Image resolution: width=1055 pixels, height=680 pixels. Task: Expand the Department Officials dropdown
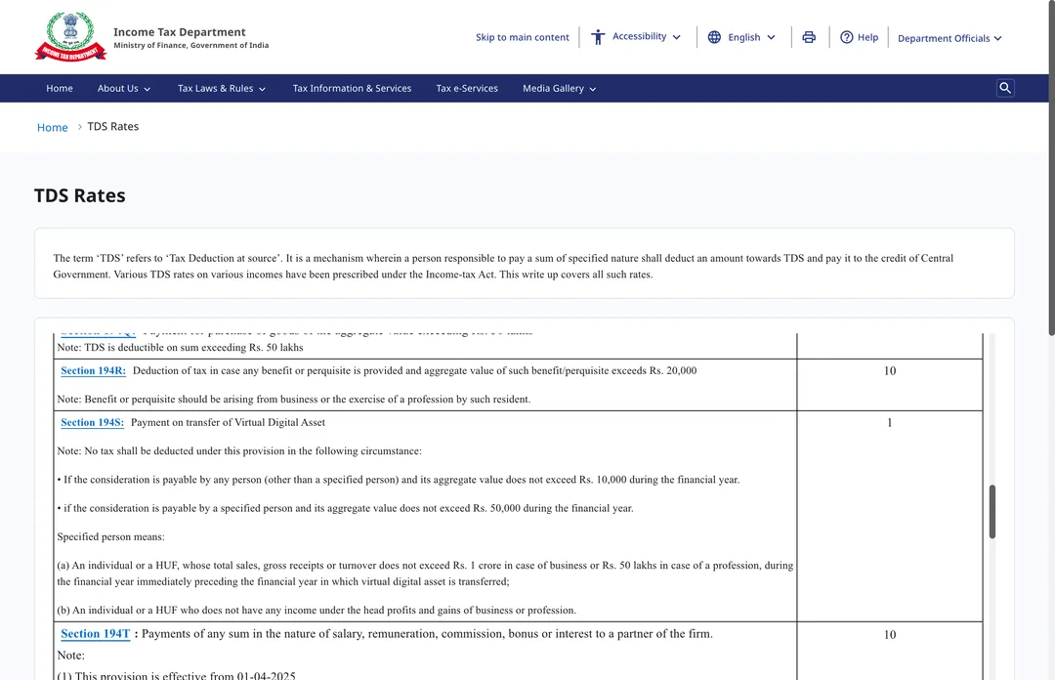click(949, 38)
